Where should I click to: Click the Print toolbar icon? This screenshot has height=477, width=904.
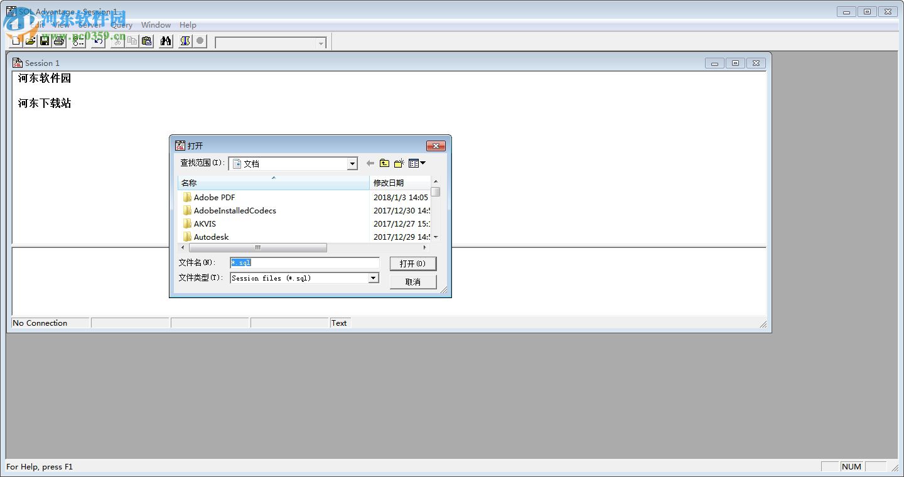point(58,41)
